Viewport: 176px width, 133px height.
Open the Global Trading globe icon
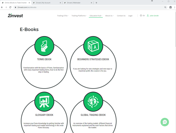click(93, 102)
